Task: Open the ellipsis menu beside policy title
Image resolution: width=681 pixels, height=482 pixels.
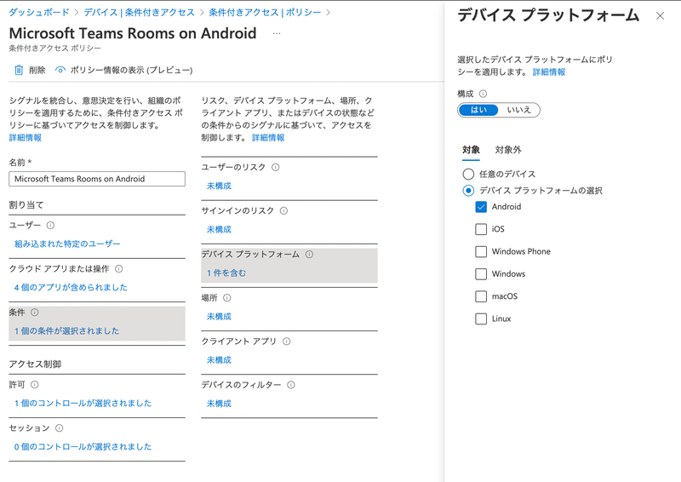Action: tap(277, 33)
